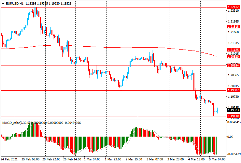The width and height of the screenshot is (241, 163).
Task: Click the 24 Feb 2021 date label
Action: [x=9, y=159]
